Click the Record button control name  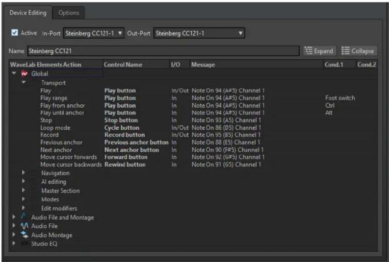[125, 135]
